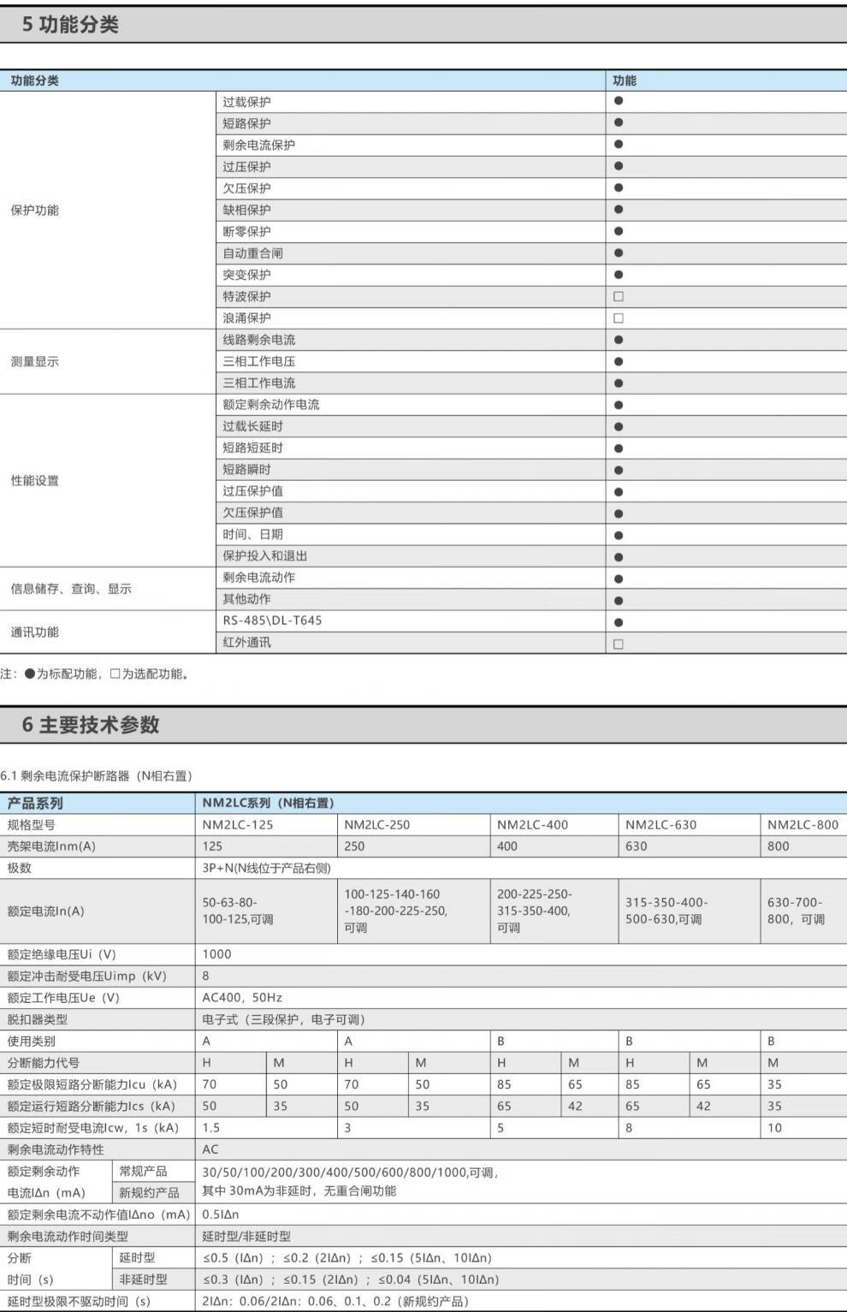Click the 新规约产品 sub-row label
The image size is (847, 1312).
click(x=149, y=1192)
